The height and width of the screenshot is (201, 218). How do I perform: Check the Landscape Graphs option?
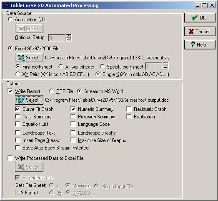click(x=73, y=133)
